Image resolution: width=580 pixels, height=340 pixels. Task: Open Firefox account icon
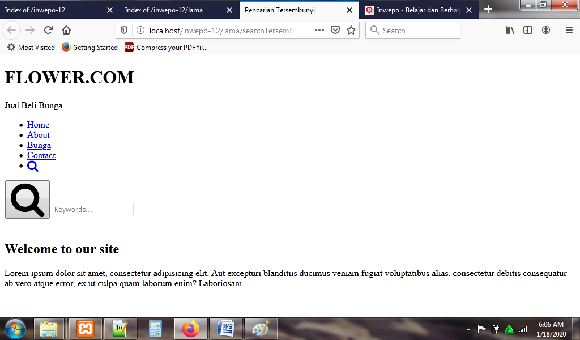pyautogui.click(x=546, y=31)
